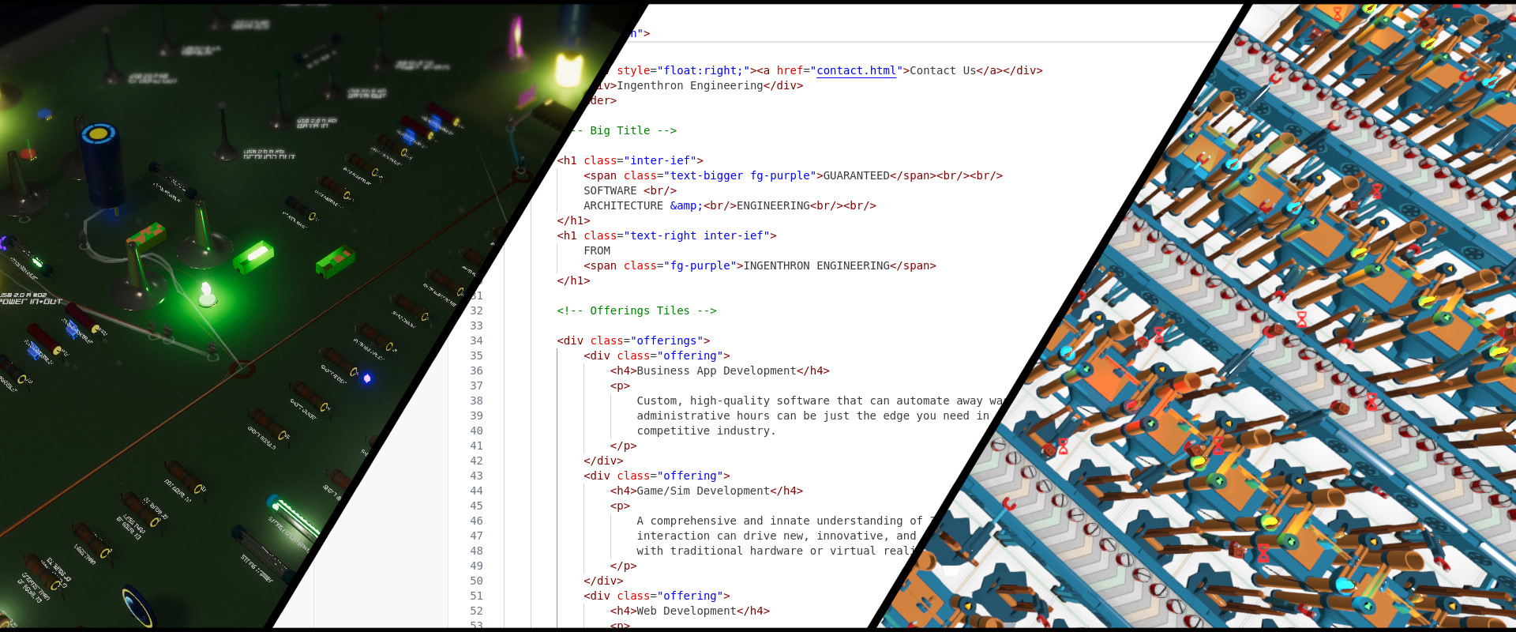Viewport: 1516px width, 632px height.
Task: Click the &amp; entity in ARCHITECTURE line
Action: coord(686,205)
